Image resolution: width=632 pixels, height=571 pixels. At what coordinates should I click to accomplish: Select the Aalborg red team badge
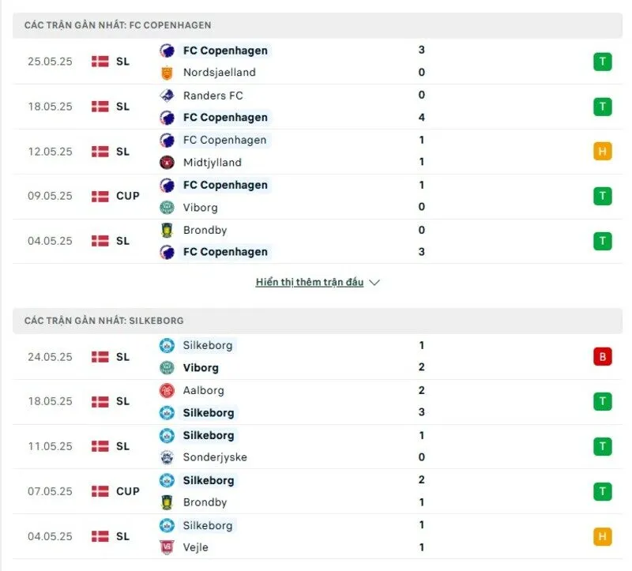point(167,390)
